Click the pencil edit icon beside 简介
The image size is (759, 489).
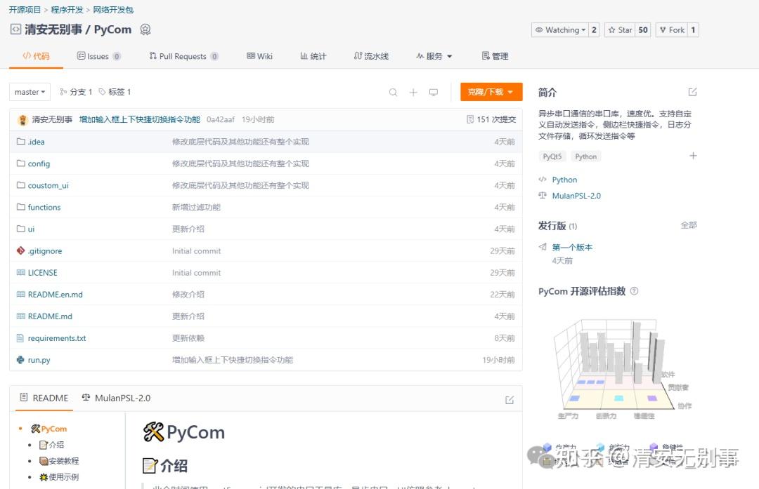click(692, 91)
